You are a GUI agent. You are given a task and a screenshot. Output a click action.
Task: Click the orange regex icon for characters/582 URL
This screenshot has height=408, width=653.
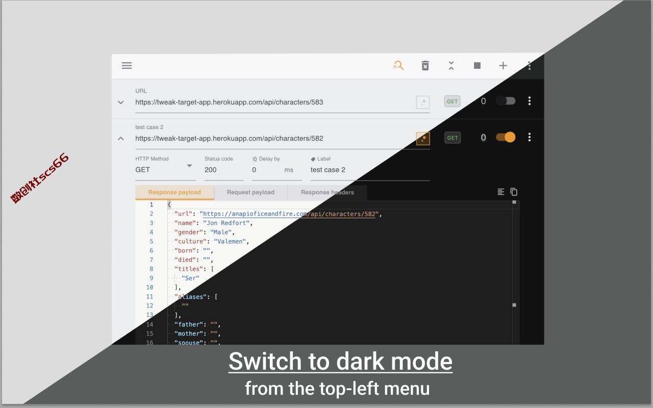[423, 138]
